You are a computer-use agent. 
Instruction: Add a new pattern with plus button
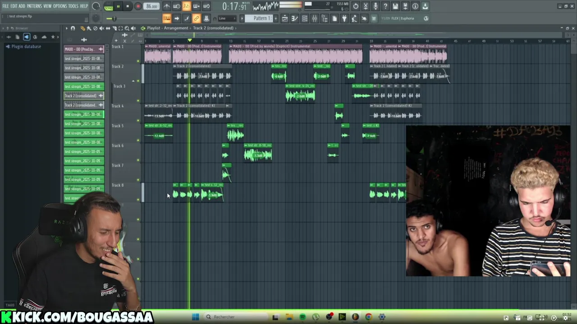[276, 18]
